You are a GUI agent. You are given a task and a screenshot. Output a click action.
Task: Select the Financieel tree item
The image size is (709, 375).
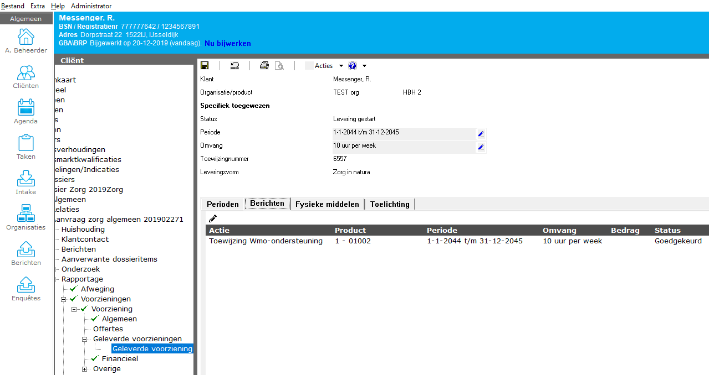tap(120, 358)
